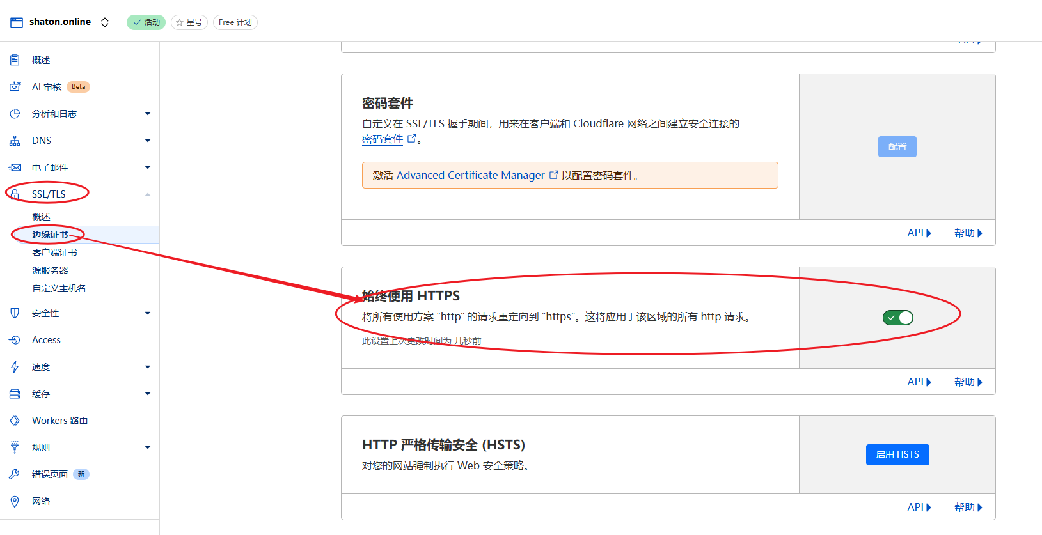Screen dimensions: 1042x535
Task: Star the site with 星号 button
Action: (x=189, y=22)
